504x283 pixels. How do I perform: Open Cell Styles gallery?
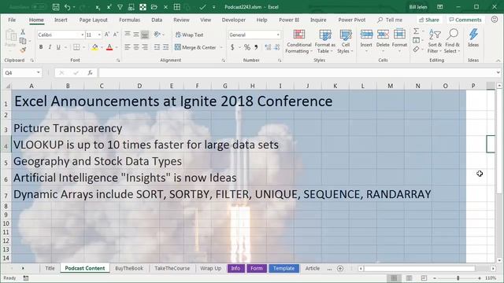tap(345, 41)
